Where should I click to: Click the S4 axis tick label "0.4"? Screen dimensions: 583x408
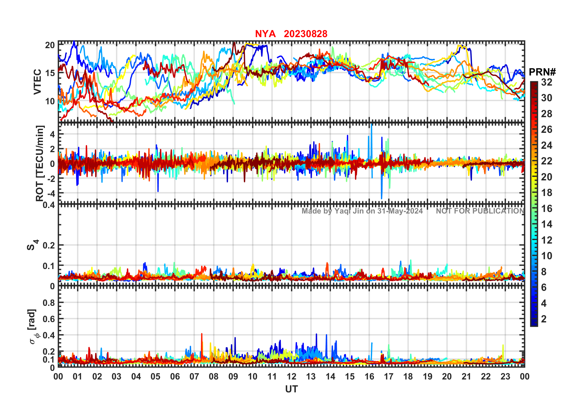pos(49,205)
